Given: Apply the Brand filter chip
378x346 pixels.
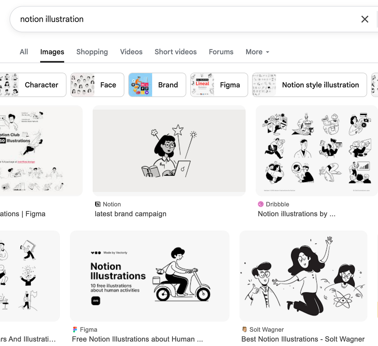Looking at the screenshot, I should click(x=157, y=85).
